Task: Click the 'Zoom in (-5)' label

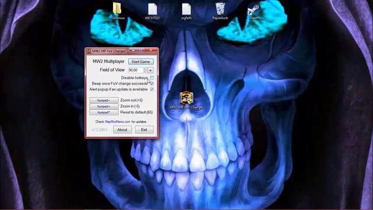Action: tap(130, 106)
